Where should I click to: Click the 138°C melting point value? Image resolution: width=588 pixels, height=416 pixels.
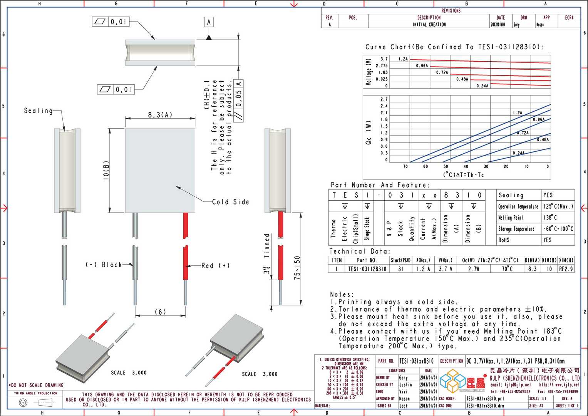click(x=551, y=218)
